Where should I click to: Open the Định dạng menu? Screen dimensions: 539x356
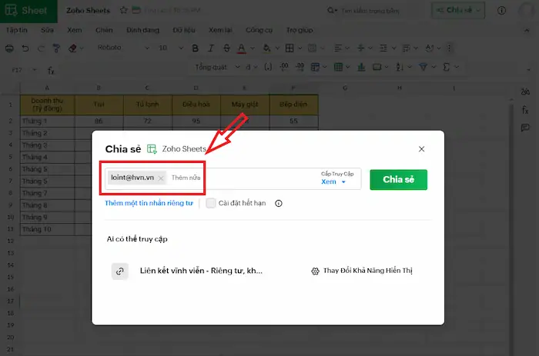tap(142, 30)
